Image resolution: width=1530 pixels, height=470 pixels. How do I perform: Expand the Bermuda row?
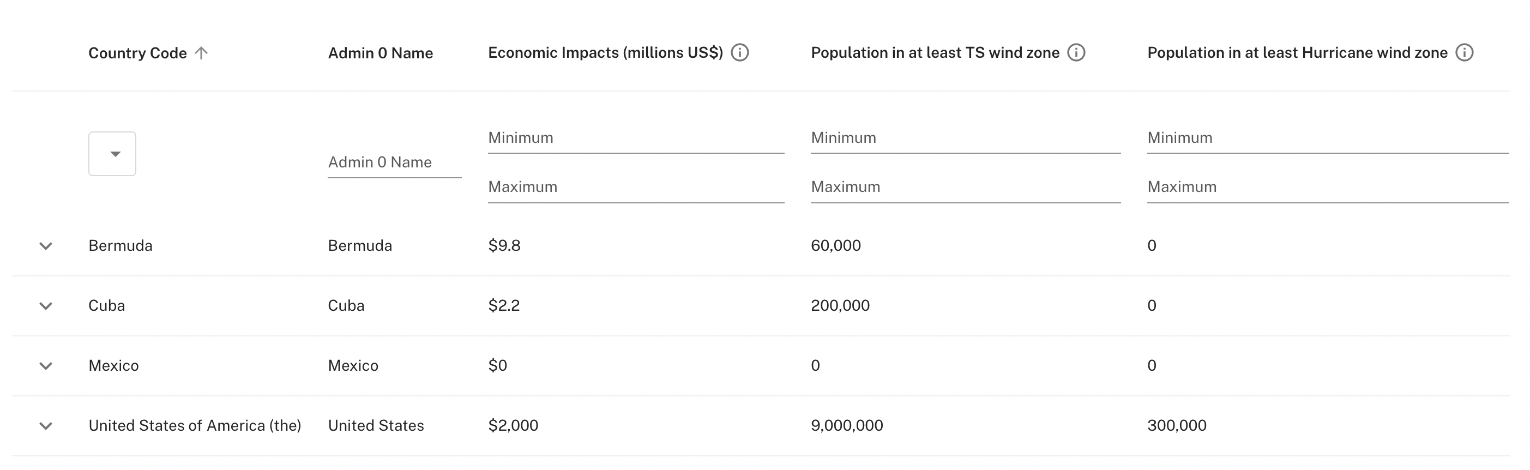(46, 246)
